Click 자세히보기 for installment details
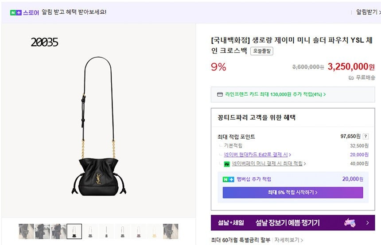Viewport: 381px width, 245px height. (x=288, y=240)
